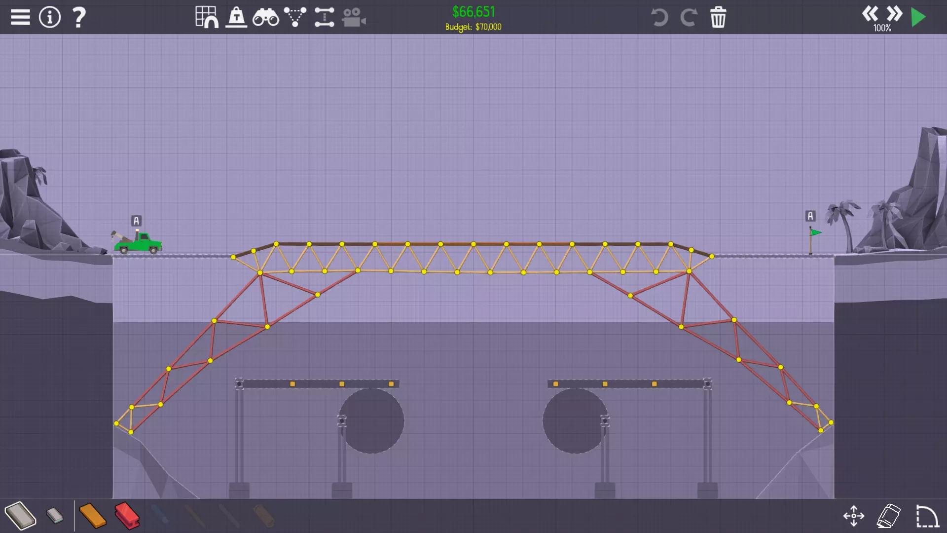Delete the bridge with trash icon
This screenshot has width=947, height=533.
coord(718,17)
